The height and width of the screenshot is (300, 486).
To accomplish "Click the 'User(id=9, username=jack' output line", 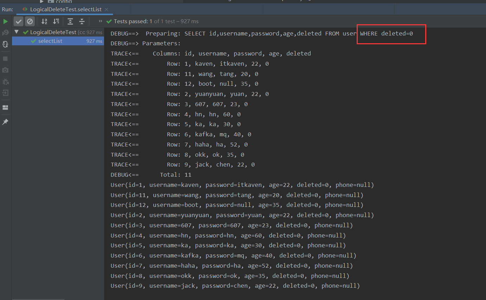I will pos(235,286).
